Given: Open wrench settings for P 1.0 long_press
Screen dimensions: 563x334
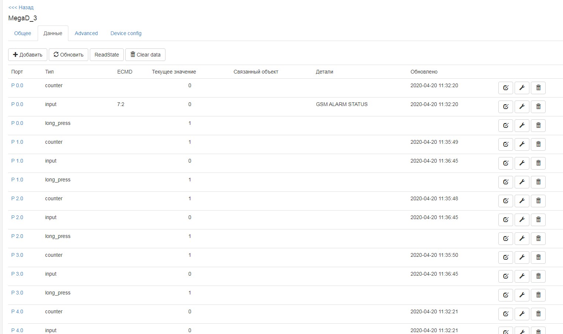Looking at the screenshot, I should pos(522,182).
